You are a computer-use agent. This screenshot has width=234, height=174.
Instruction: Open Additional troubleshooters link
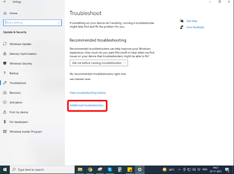point(86,105)
